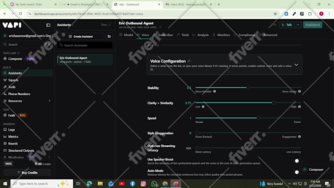Expand the Resources submenu
The width and height of the screenshot is (334, 188).
(x=49, y=101)
